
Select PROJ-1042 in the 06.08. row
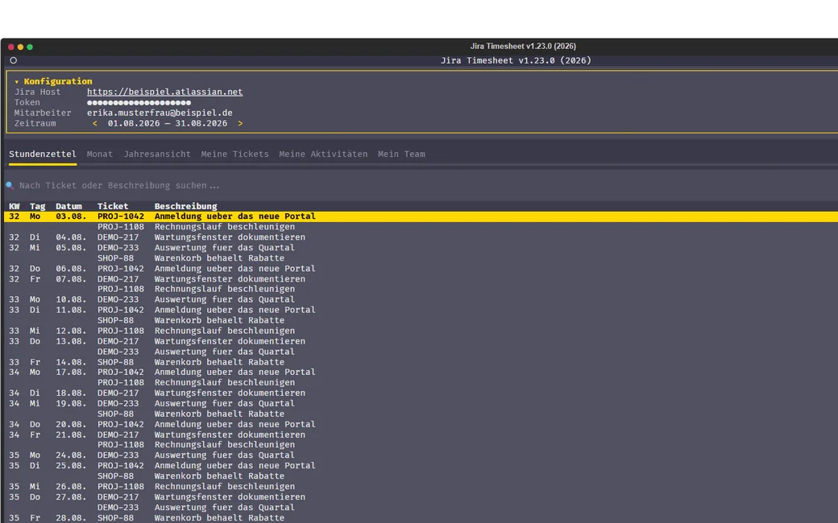point(121,269)
